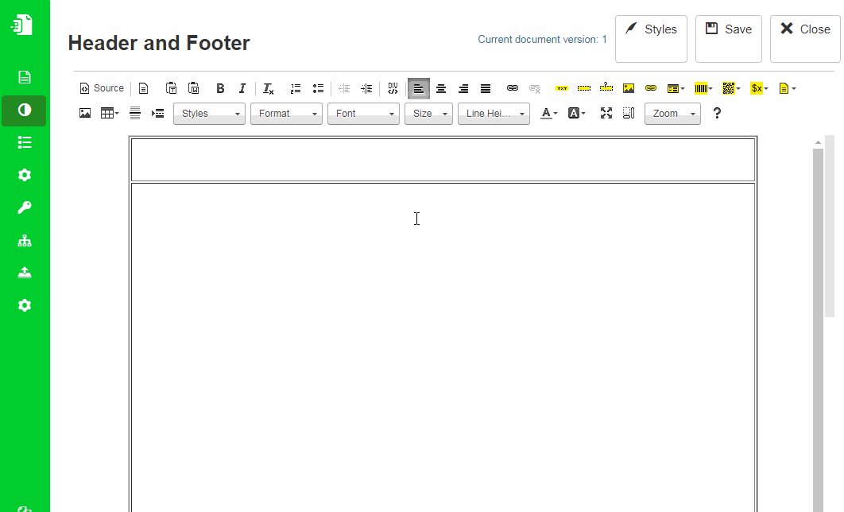The image size is (844, 512).
Task: Select the Bold formatting icon
Action: 220,88
